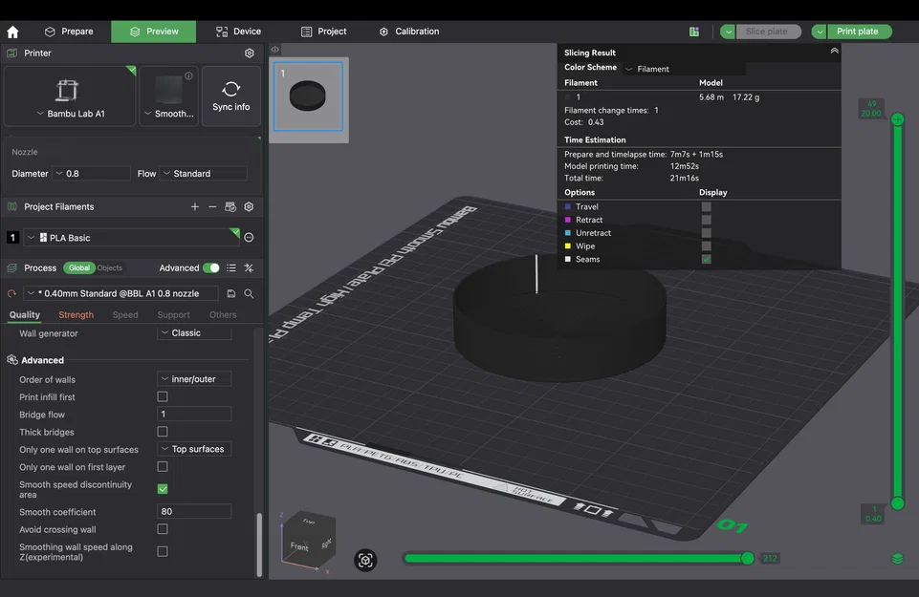The image size is (919, 597).
Task: Collapse the Slicing Result panel
Action: coord(834,51)
